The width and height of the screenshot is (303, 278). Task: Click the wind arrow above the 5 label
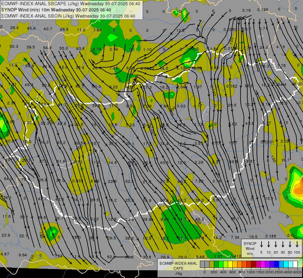261,244
